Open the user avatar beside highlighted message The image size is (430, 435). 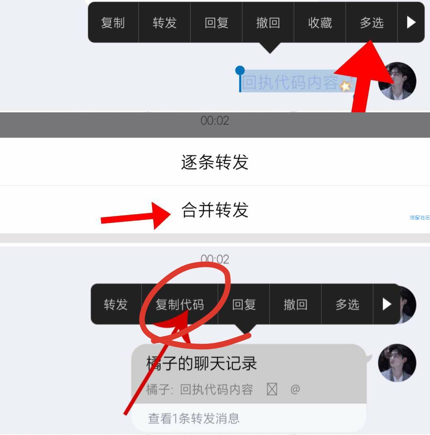(397, 81)
